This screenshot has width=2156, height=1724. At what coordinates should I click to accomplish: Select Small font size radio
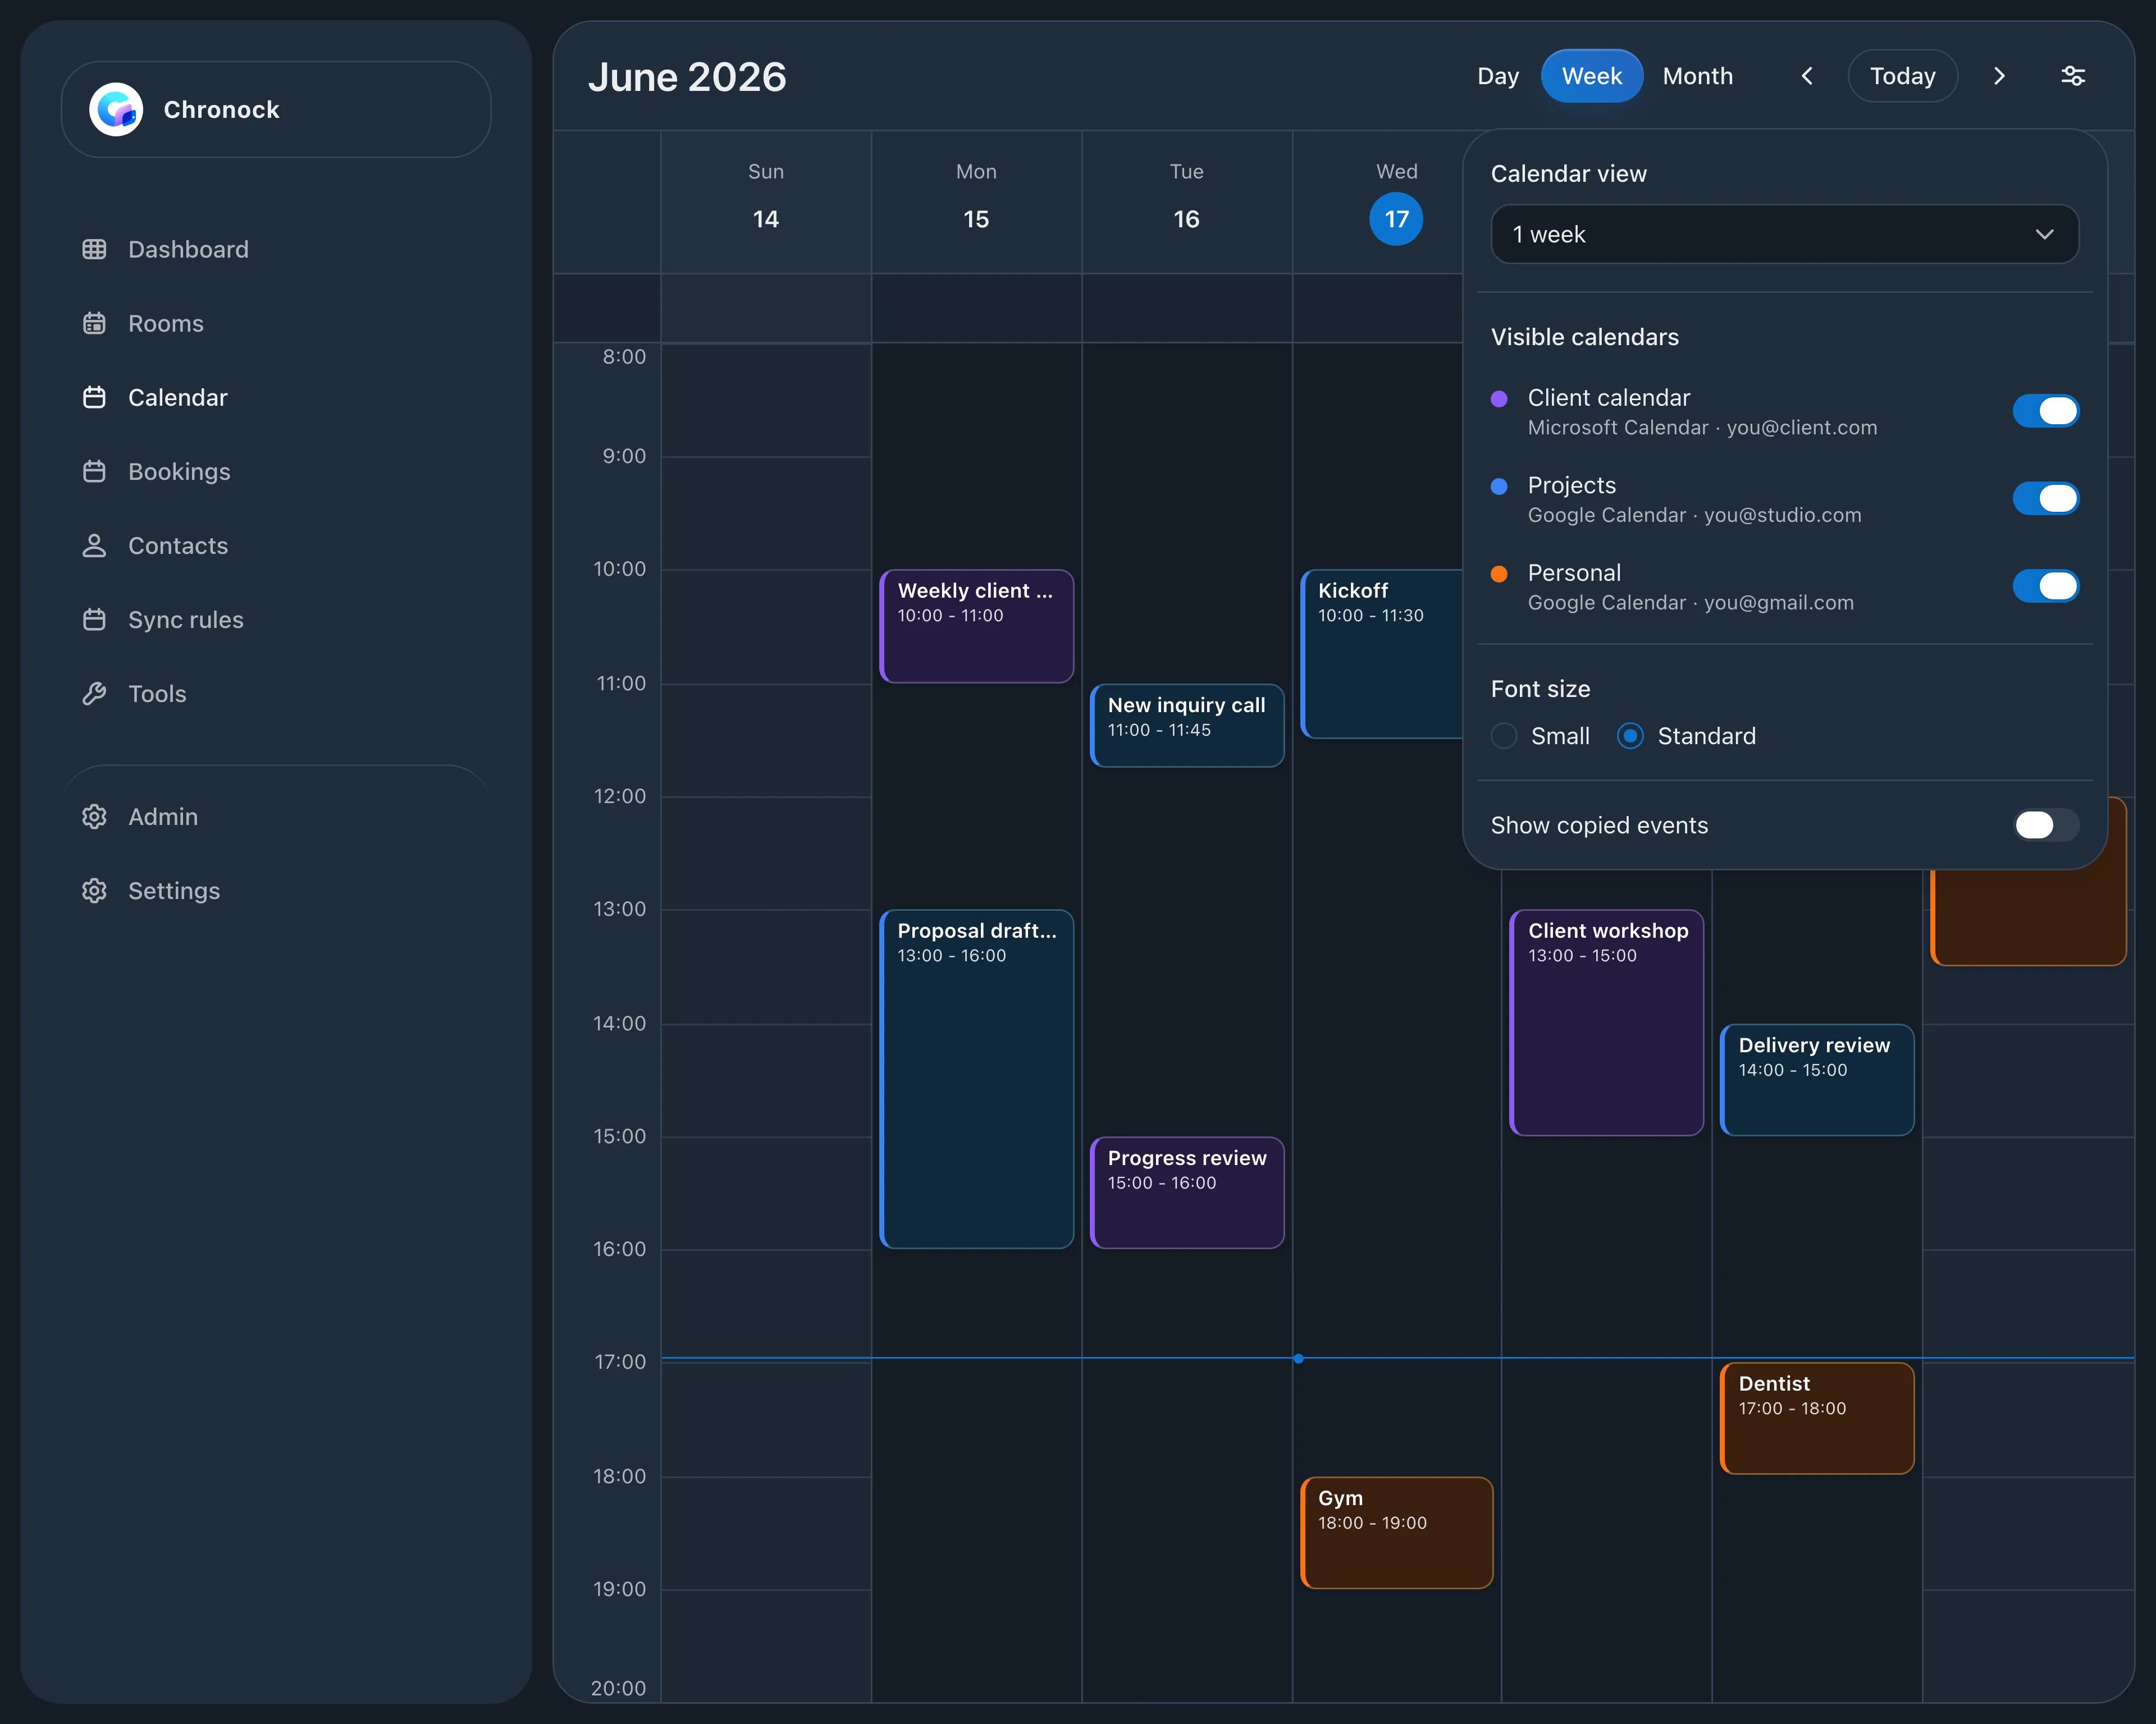click(x=1504, y=737)
